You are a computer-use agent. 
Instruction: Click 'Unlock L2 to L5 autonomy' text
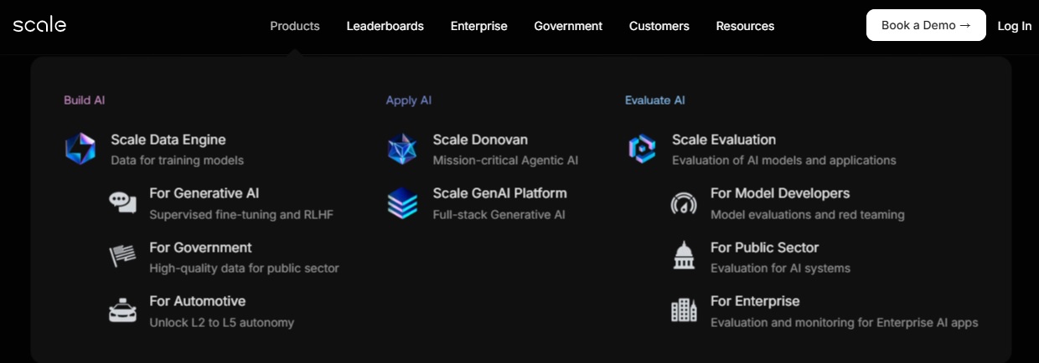point(222,322)
